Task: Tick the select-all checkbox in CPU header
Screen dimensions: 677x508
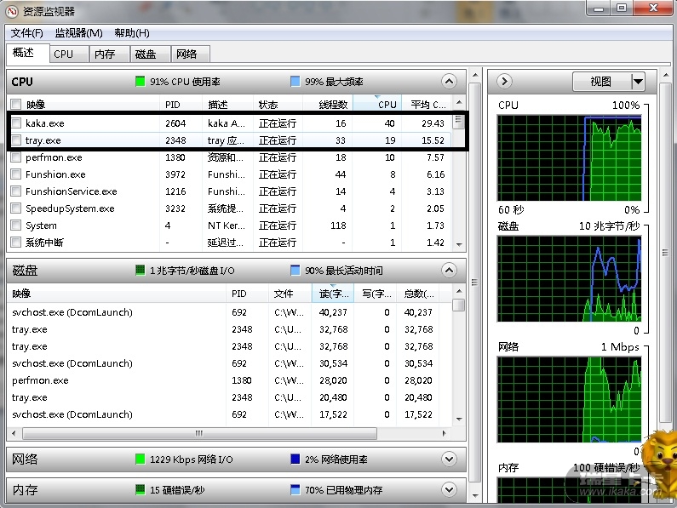Action: tap(16, 104)
